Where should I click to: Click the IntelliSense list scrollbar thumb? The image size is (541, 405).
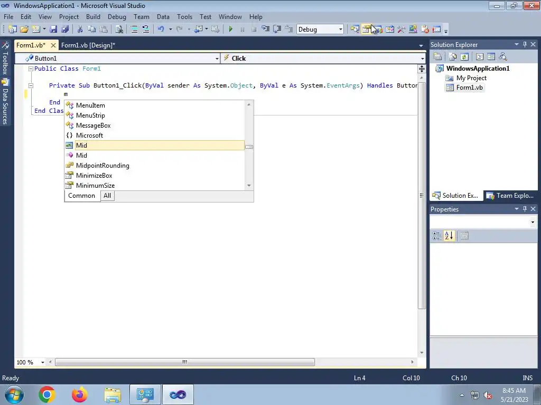pos(249,147)
